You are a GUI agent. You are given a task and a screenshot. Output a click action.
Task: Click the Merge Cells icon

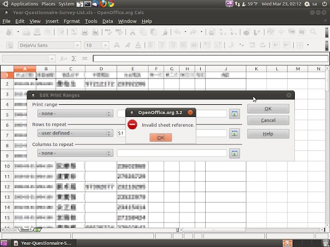pos(194,45)
